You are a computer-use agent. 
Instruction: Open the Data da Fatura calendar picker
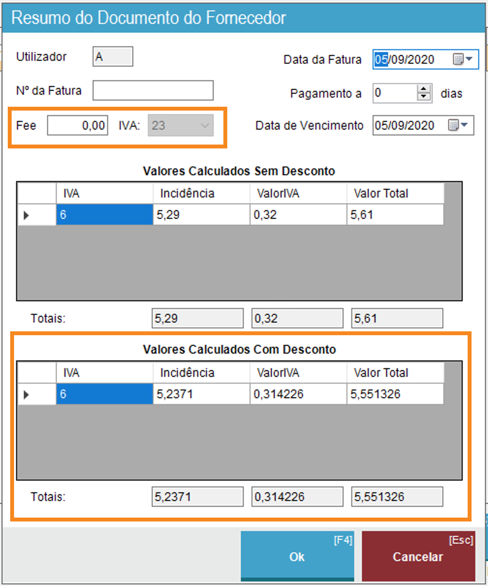coord(462,60)
